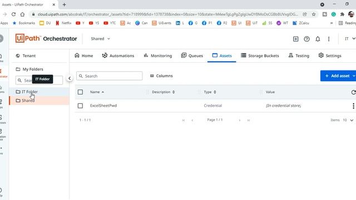The width and height of the screenshot is (356, 200).
Task: Click the UiPath Orchestrator logo
Action: 46,38
